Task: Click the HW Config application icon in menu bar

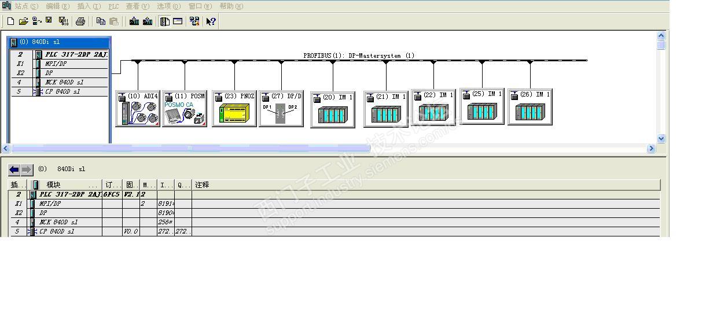Action: click(6, 5)
